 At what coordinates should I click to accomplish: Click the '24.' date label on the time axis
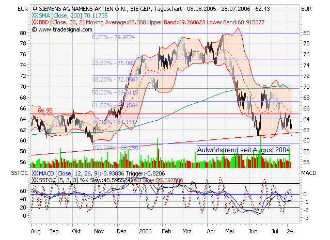point(291,231)
